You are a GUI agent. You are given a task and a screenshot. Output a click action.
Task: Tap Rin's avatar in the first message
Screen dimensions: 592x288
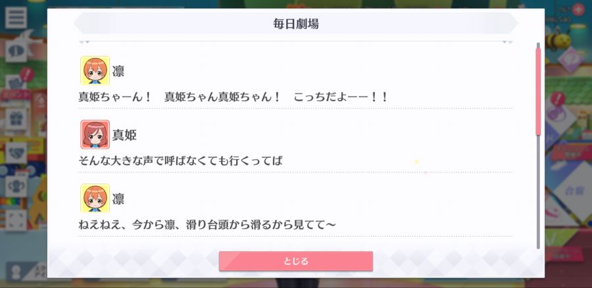pyautogui.click(x=95, y=70)
